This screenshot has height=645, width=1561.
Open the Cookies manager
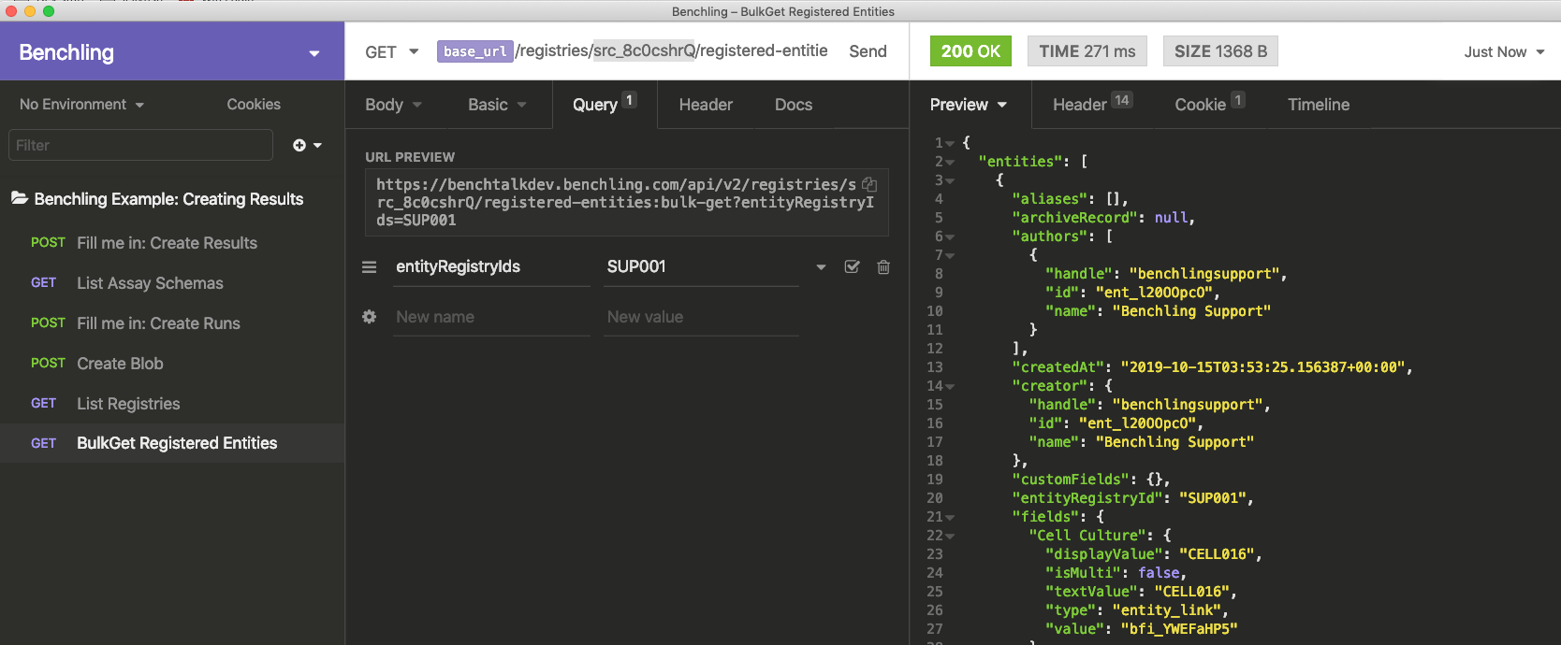point(254,105)
